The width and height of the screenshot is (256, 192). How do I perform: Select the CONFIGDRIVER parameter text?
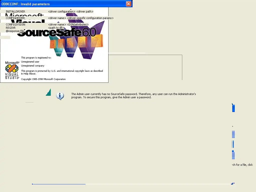point(15,18)
